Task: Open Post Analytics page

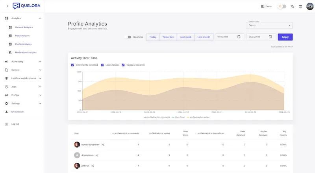Action: click(x=22, y=36)
